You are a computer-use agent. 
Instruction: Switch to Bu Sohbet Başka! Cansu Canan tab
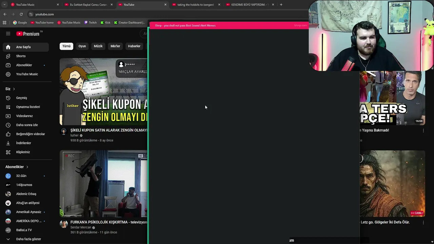tap(89, 5)
